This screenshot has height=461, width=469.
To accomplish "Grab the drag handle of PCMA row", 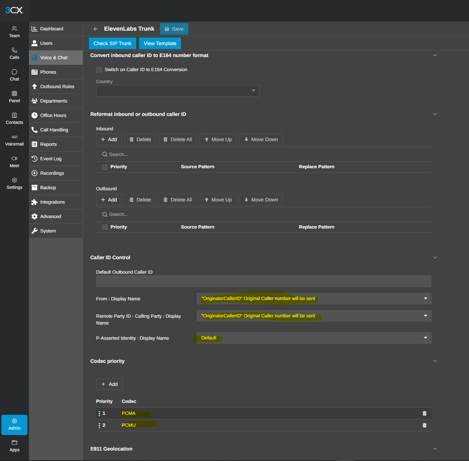I will [99, 413].
